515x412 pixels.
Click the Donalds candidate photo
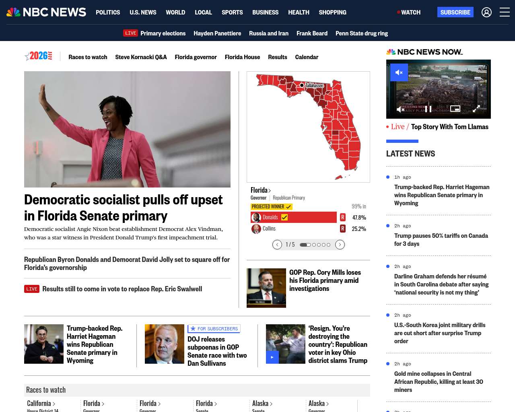click(256, 218)
